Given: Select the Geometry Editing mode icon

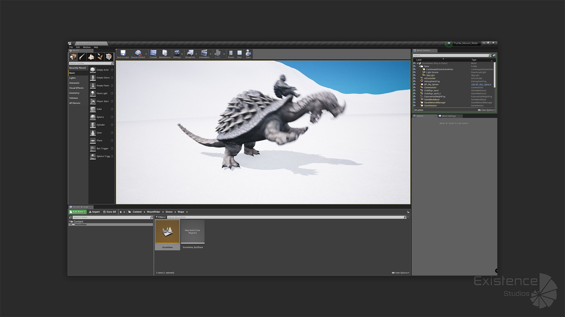Looking at the screenshot, I should click(x=109, y=57).
